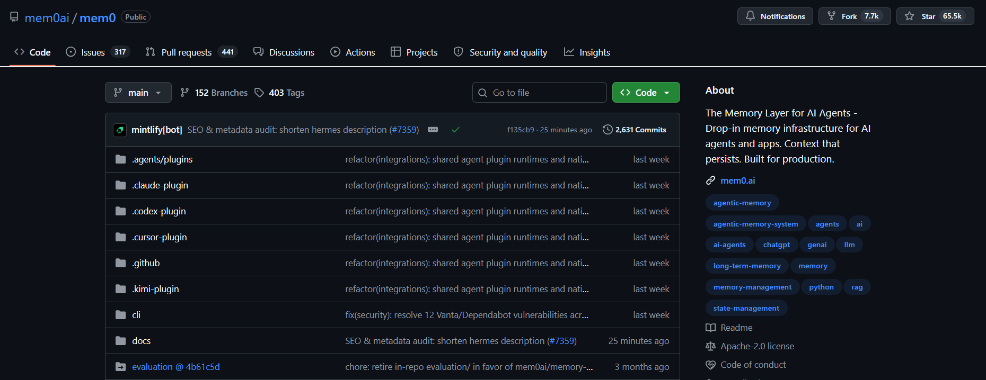
Task: Open the mintlify[bot] author link
Action: tap(157, 130)
